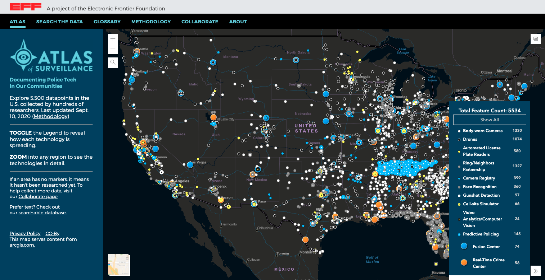Open the map search magnifier tool
The image size is (545, 280).
coord(113,62)
